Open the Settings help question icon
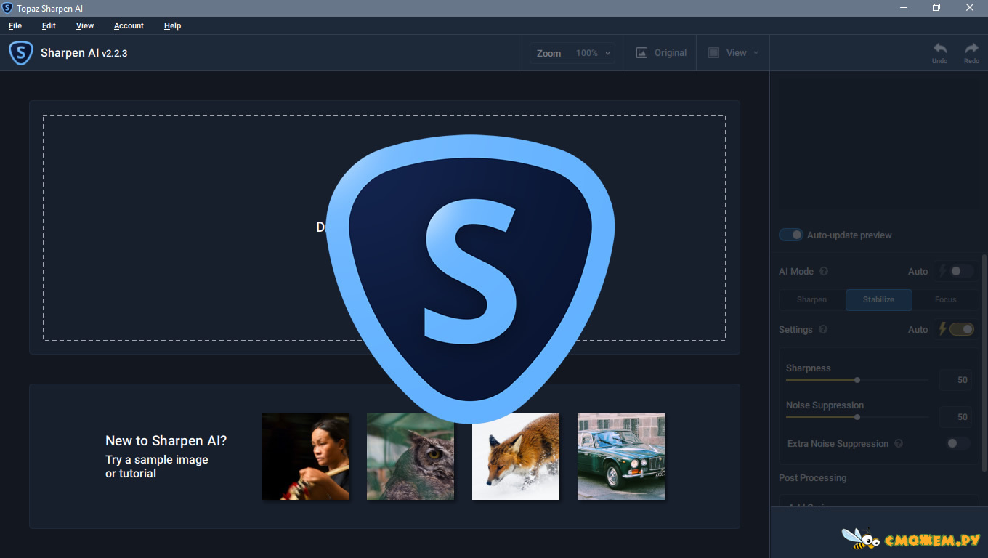 (x=823, y=329)
